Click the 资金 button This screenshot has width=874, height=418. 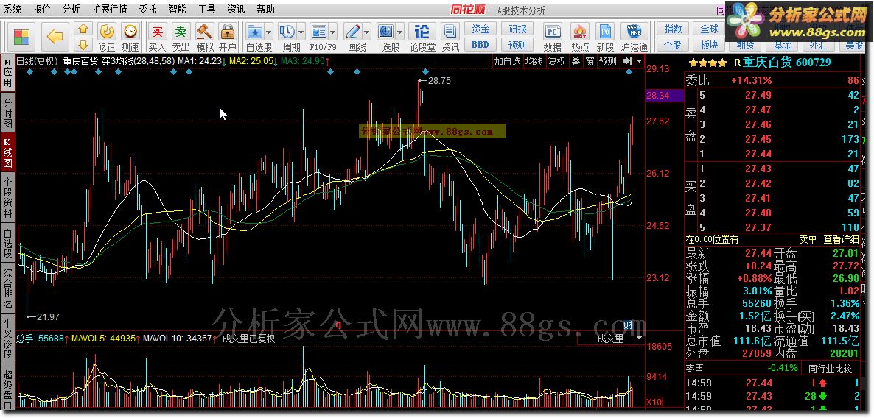(480, 29)
